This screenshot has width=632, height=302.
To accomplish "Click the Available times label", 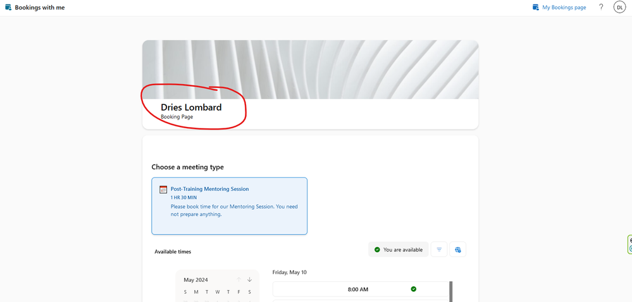I will (x=173, y=251).
